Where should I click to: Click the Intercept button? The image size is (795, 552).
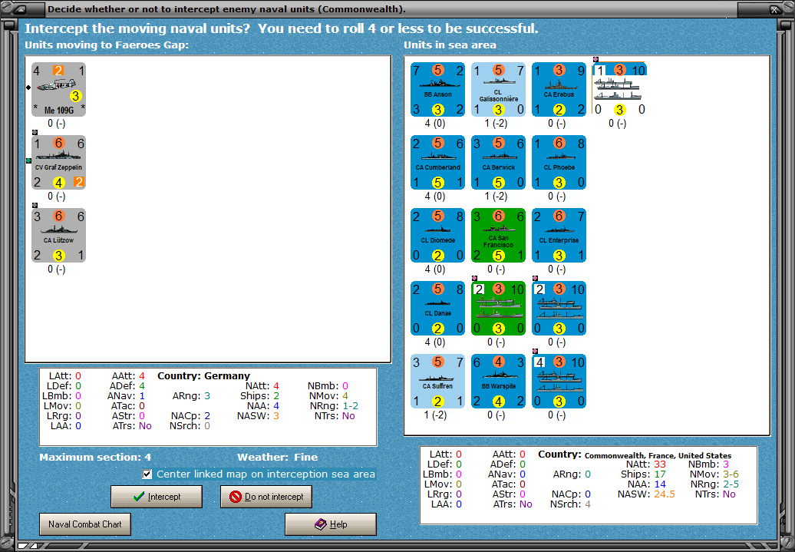pyautogui.click(x=157, y=497)
